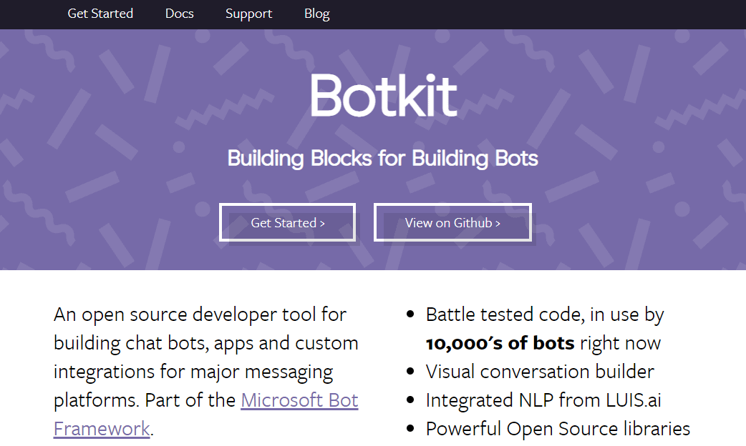The width and height of the screenshot is (746, 446).
Task: Click the Integrated NLP from LUIS.ai bullet
Action: 543,400
